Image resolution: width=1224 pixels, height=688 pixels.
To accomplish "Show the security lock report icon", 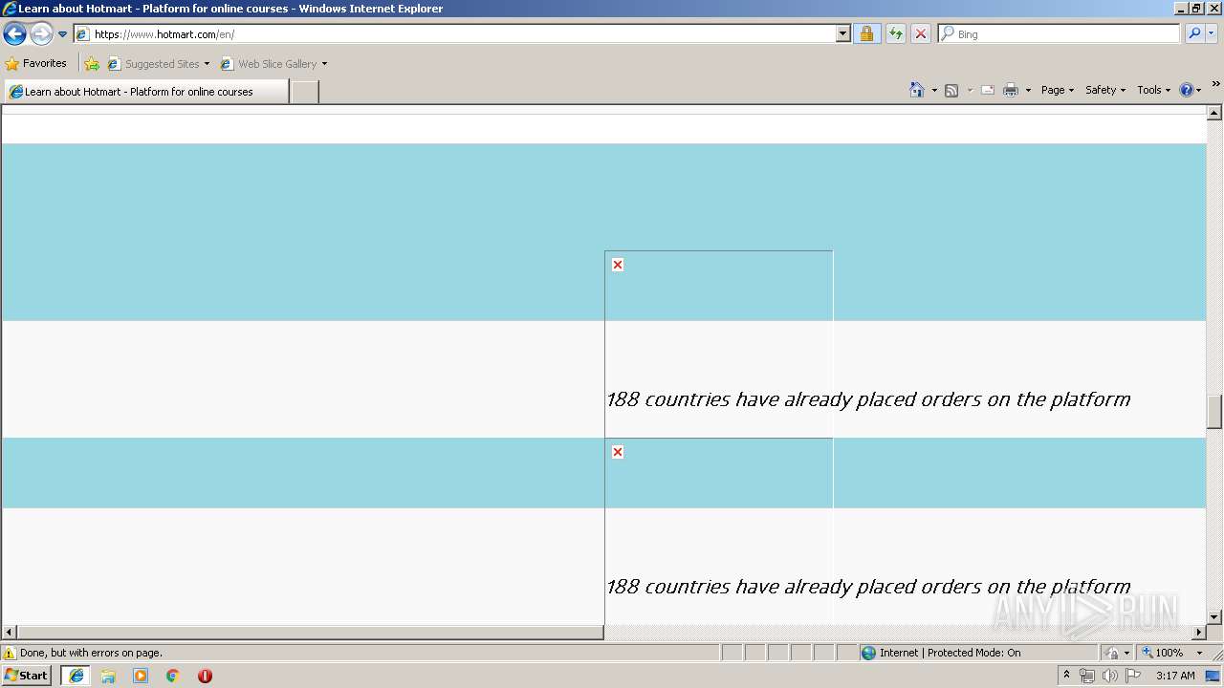I will (866, 34).
